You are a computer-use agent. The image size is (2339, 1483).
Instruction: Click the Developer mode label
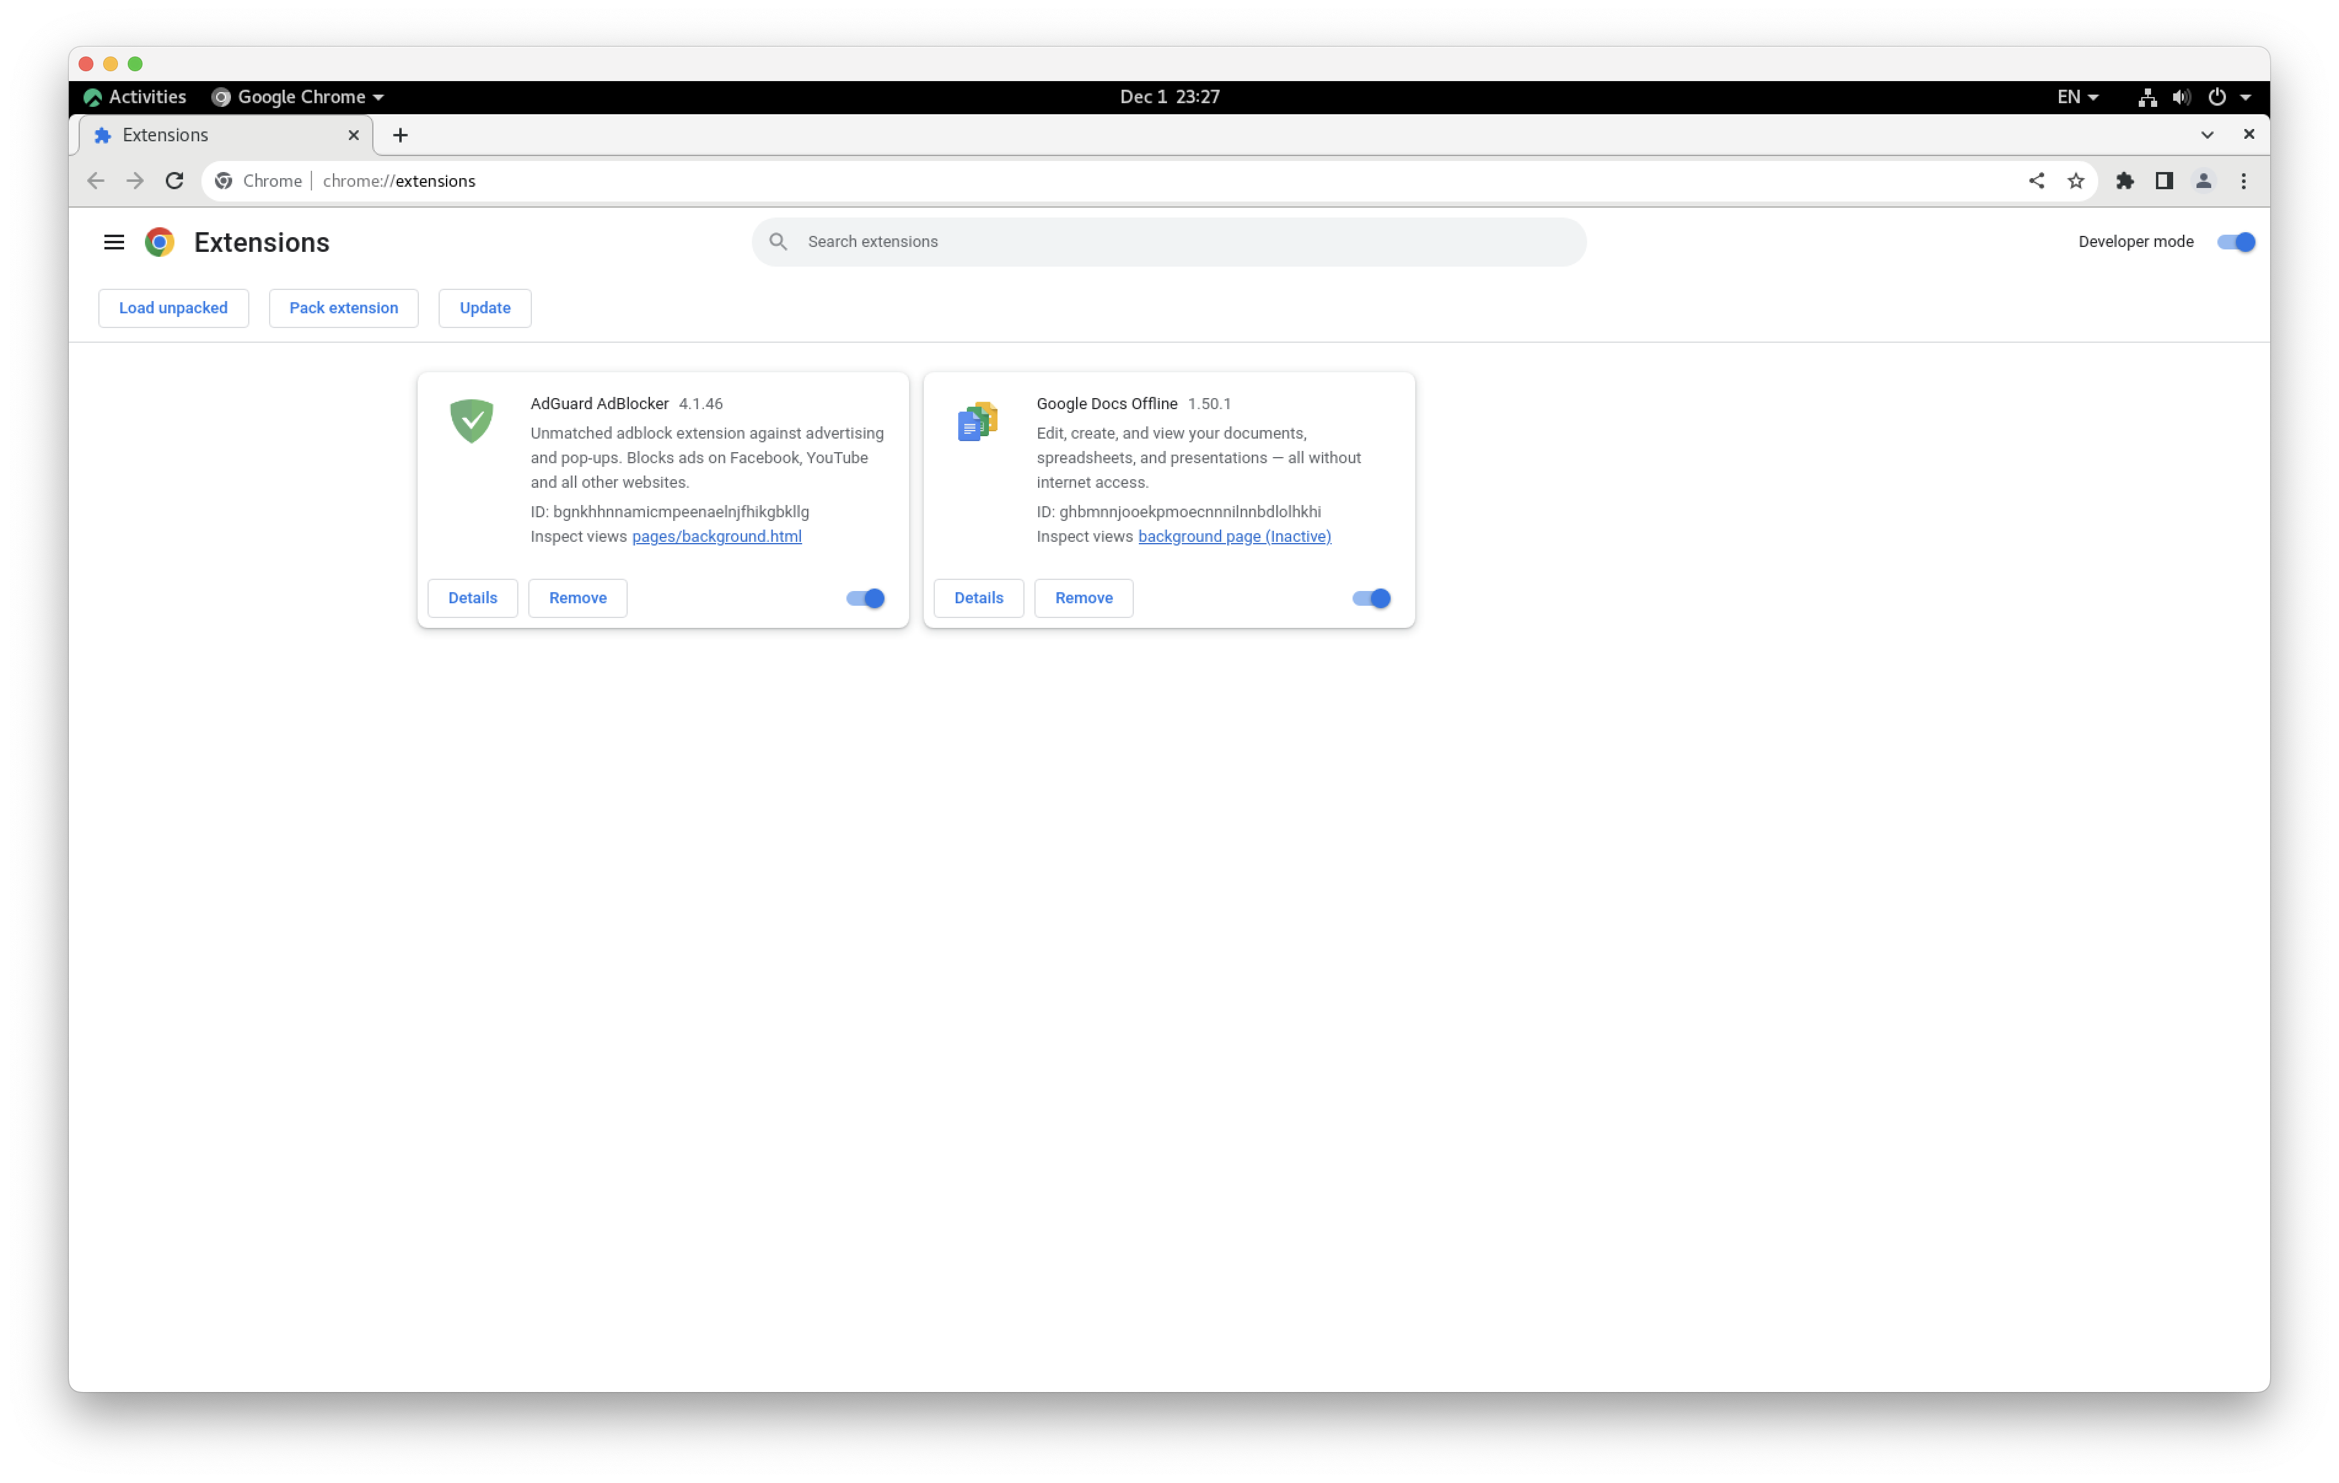(x=2136, y=242)
